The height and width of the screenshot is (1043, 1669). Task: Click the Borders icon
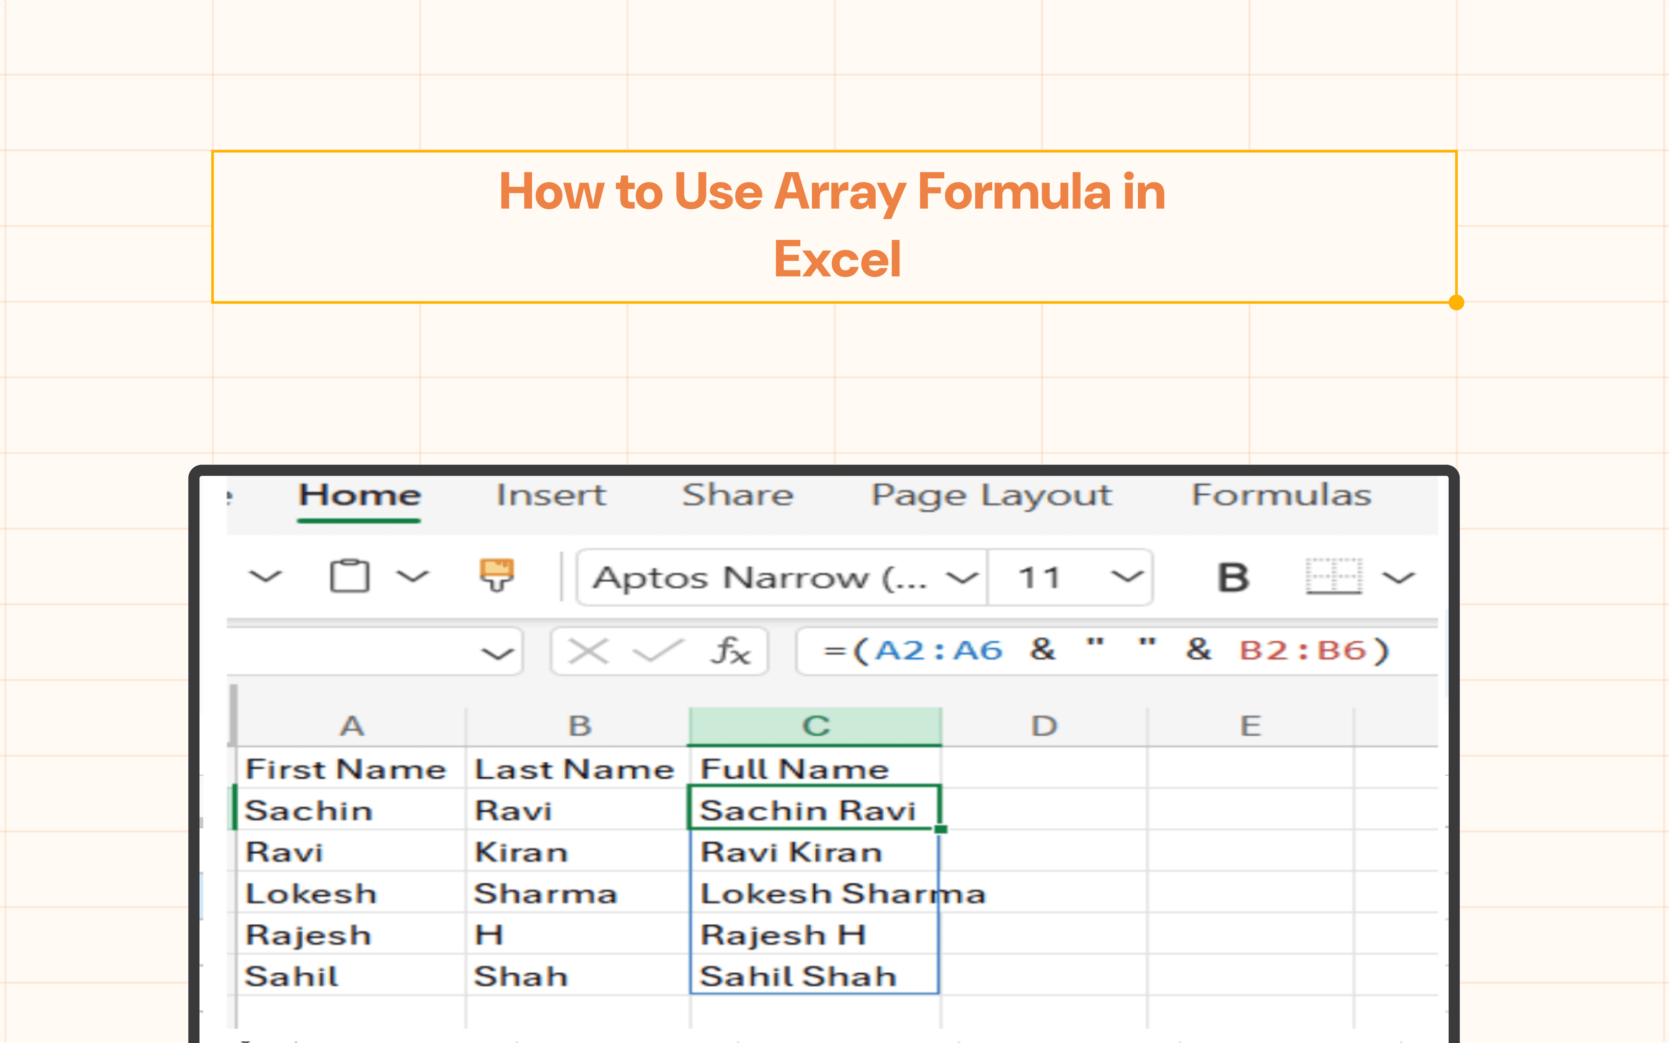point(1333,576)
